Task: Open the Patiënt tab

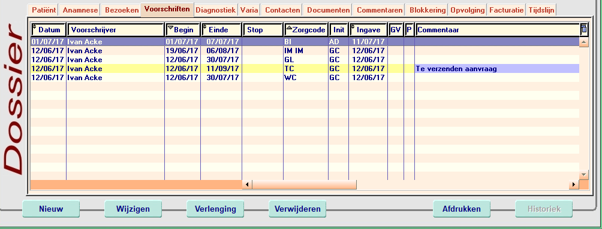Action: 43,10
